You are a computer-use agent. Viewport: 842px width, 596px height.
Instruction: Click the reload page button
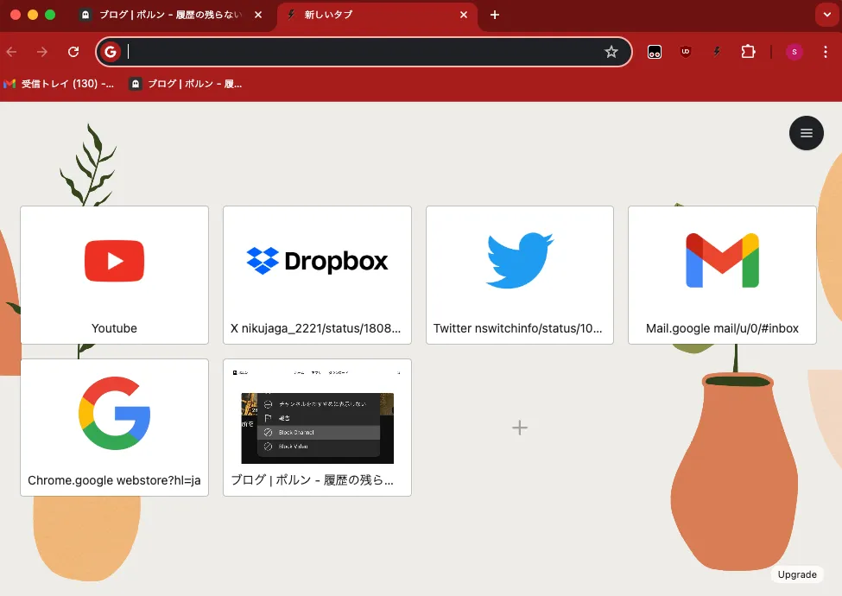point(73,52)
